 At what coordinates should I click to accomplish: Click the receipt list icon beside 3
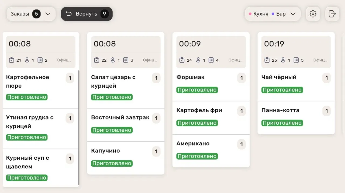click(x=126, y=60)
